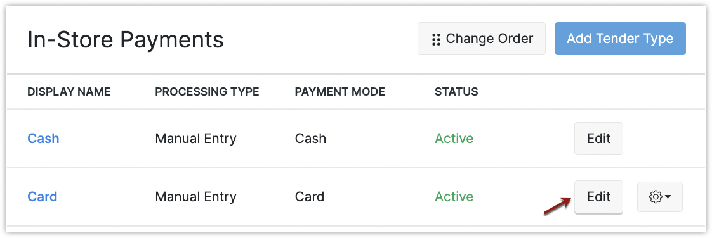Click the Card payment mode cell

(310, 197)
